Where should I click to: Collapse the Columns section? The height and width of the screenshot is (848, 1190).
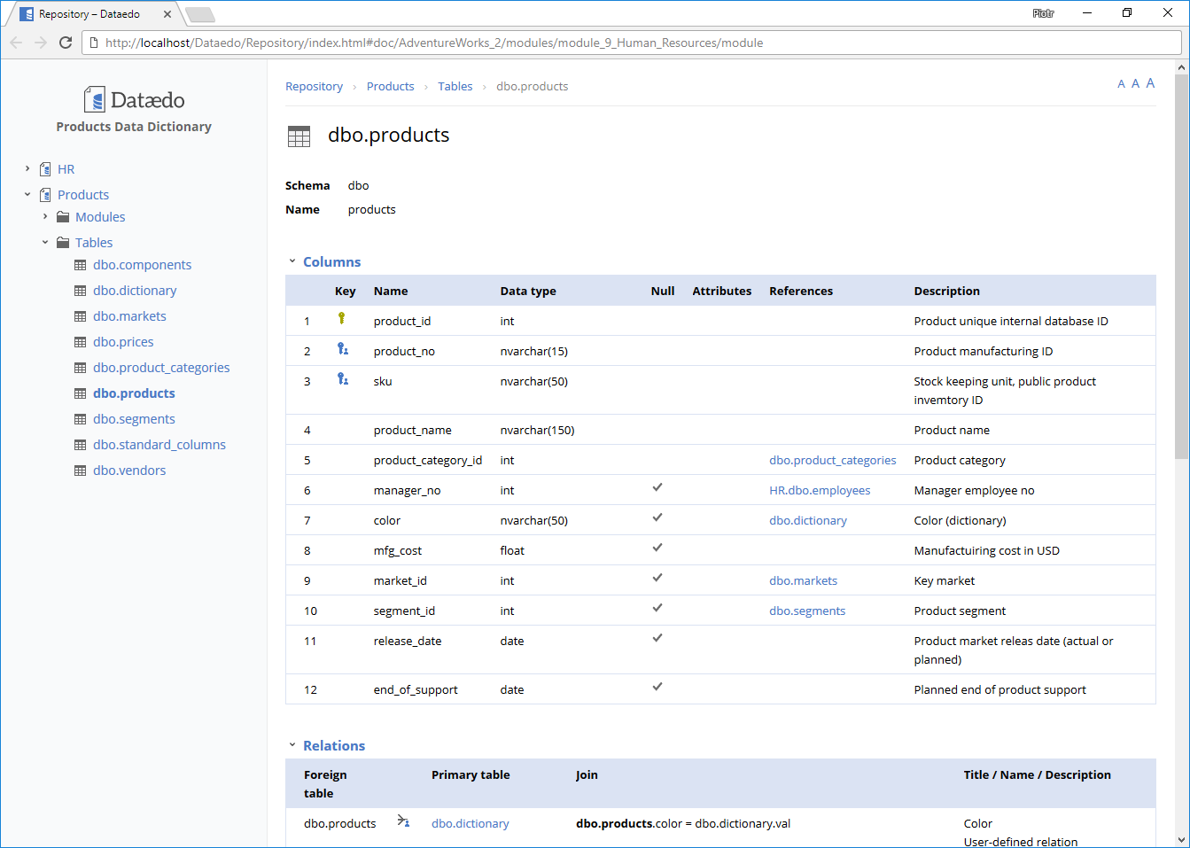[292, 261]
